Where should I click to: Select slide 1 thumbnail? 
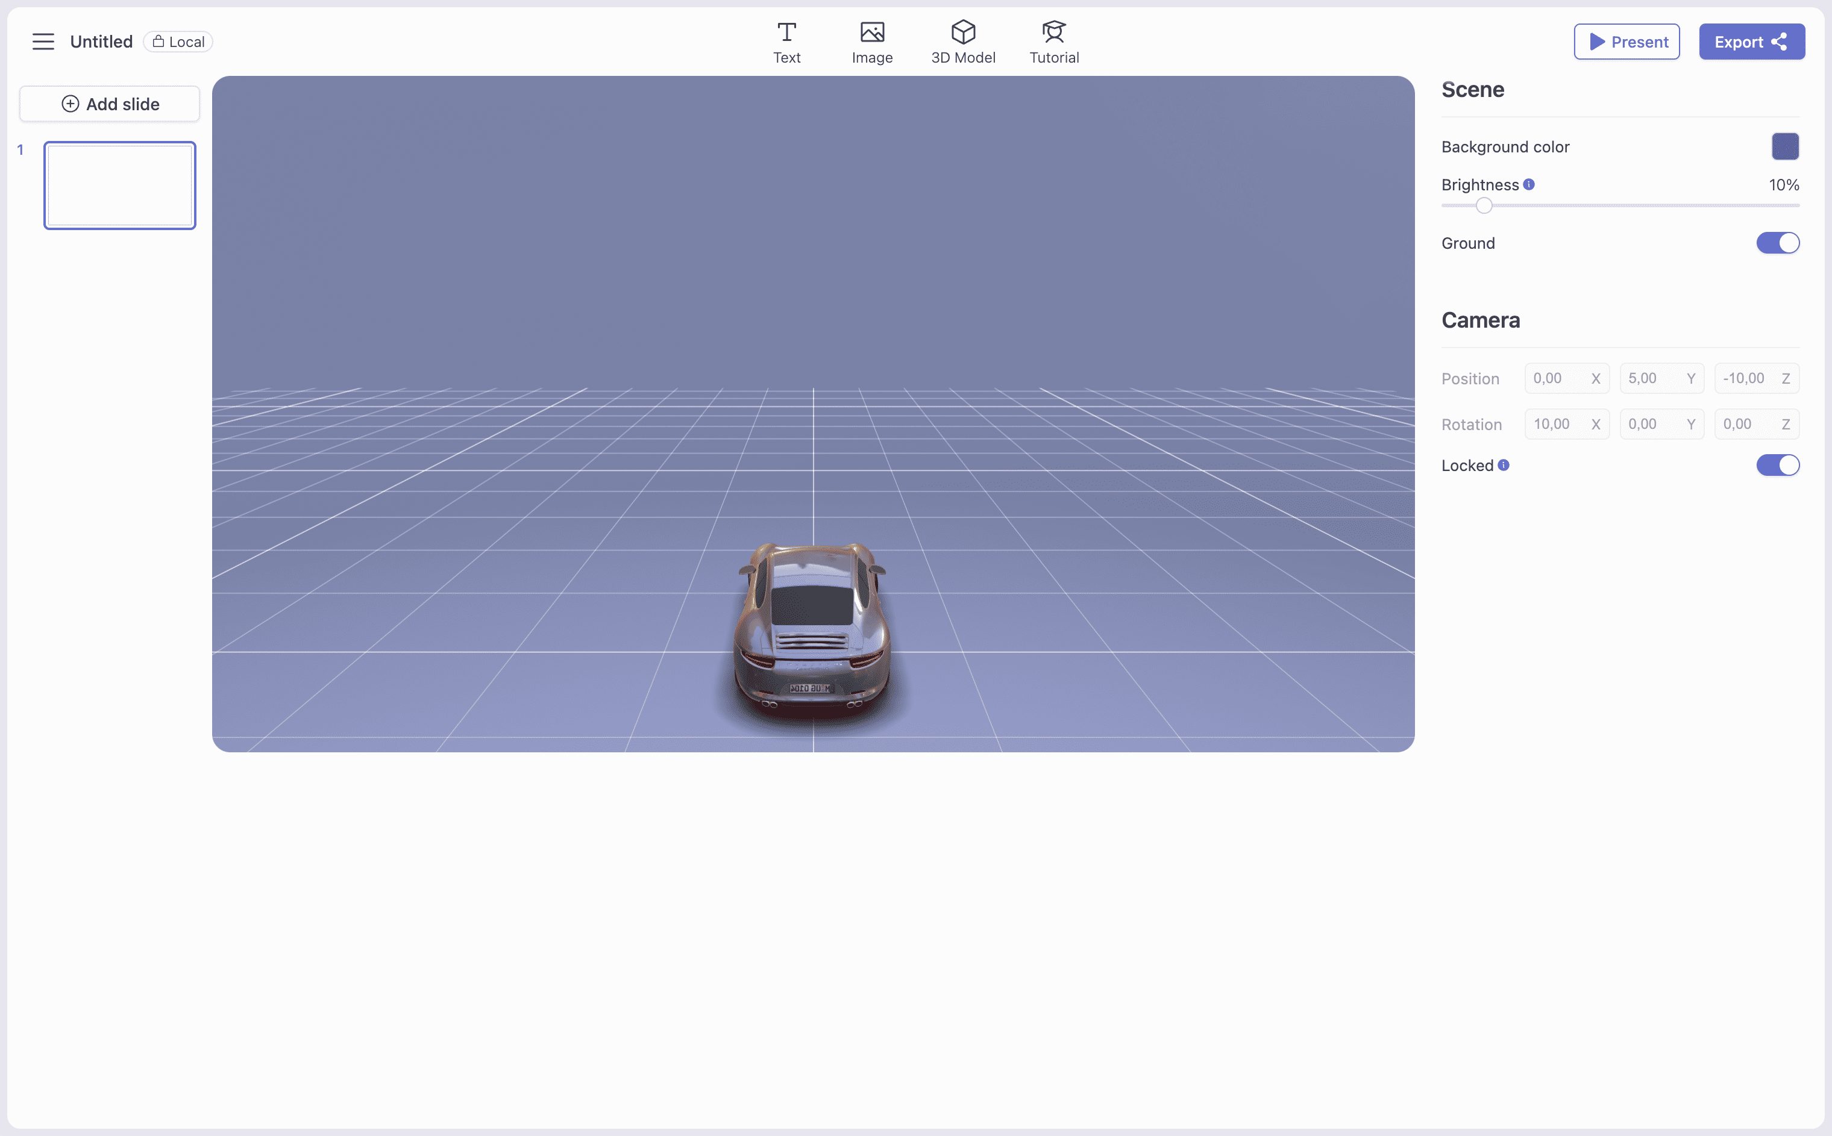coord(119,186)
